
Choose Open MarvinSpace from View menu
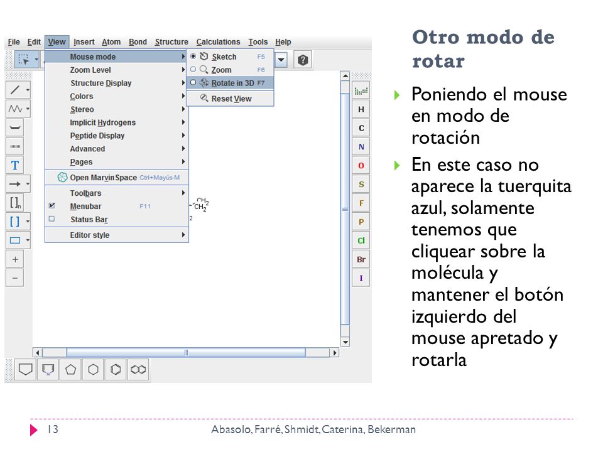[117, 178]
